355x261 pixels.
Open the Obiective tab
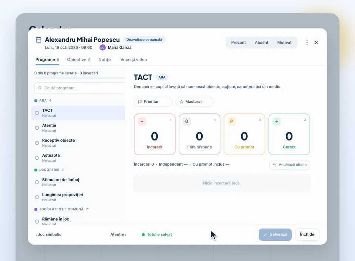79,60
